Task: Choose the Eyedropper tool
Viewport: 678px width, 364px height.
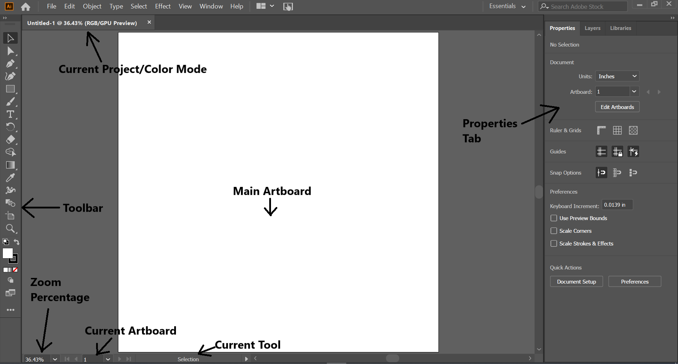Action: coord(10,177)
